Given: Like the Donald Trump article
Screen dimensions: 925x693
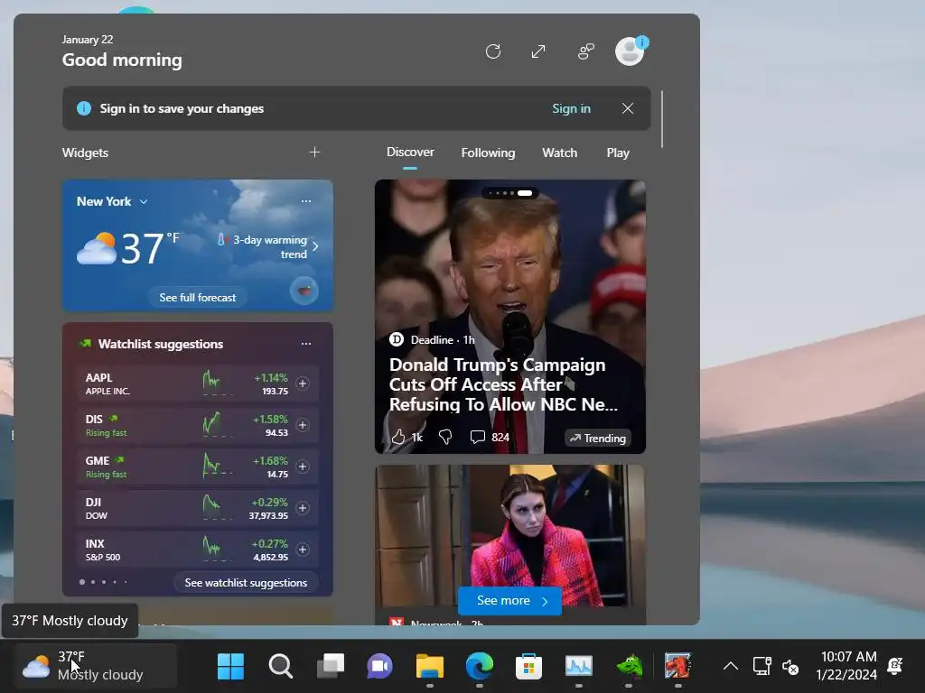Looking at the screenshot, I should (398, 438).
